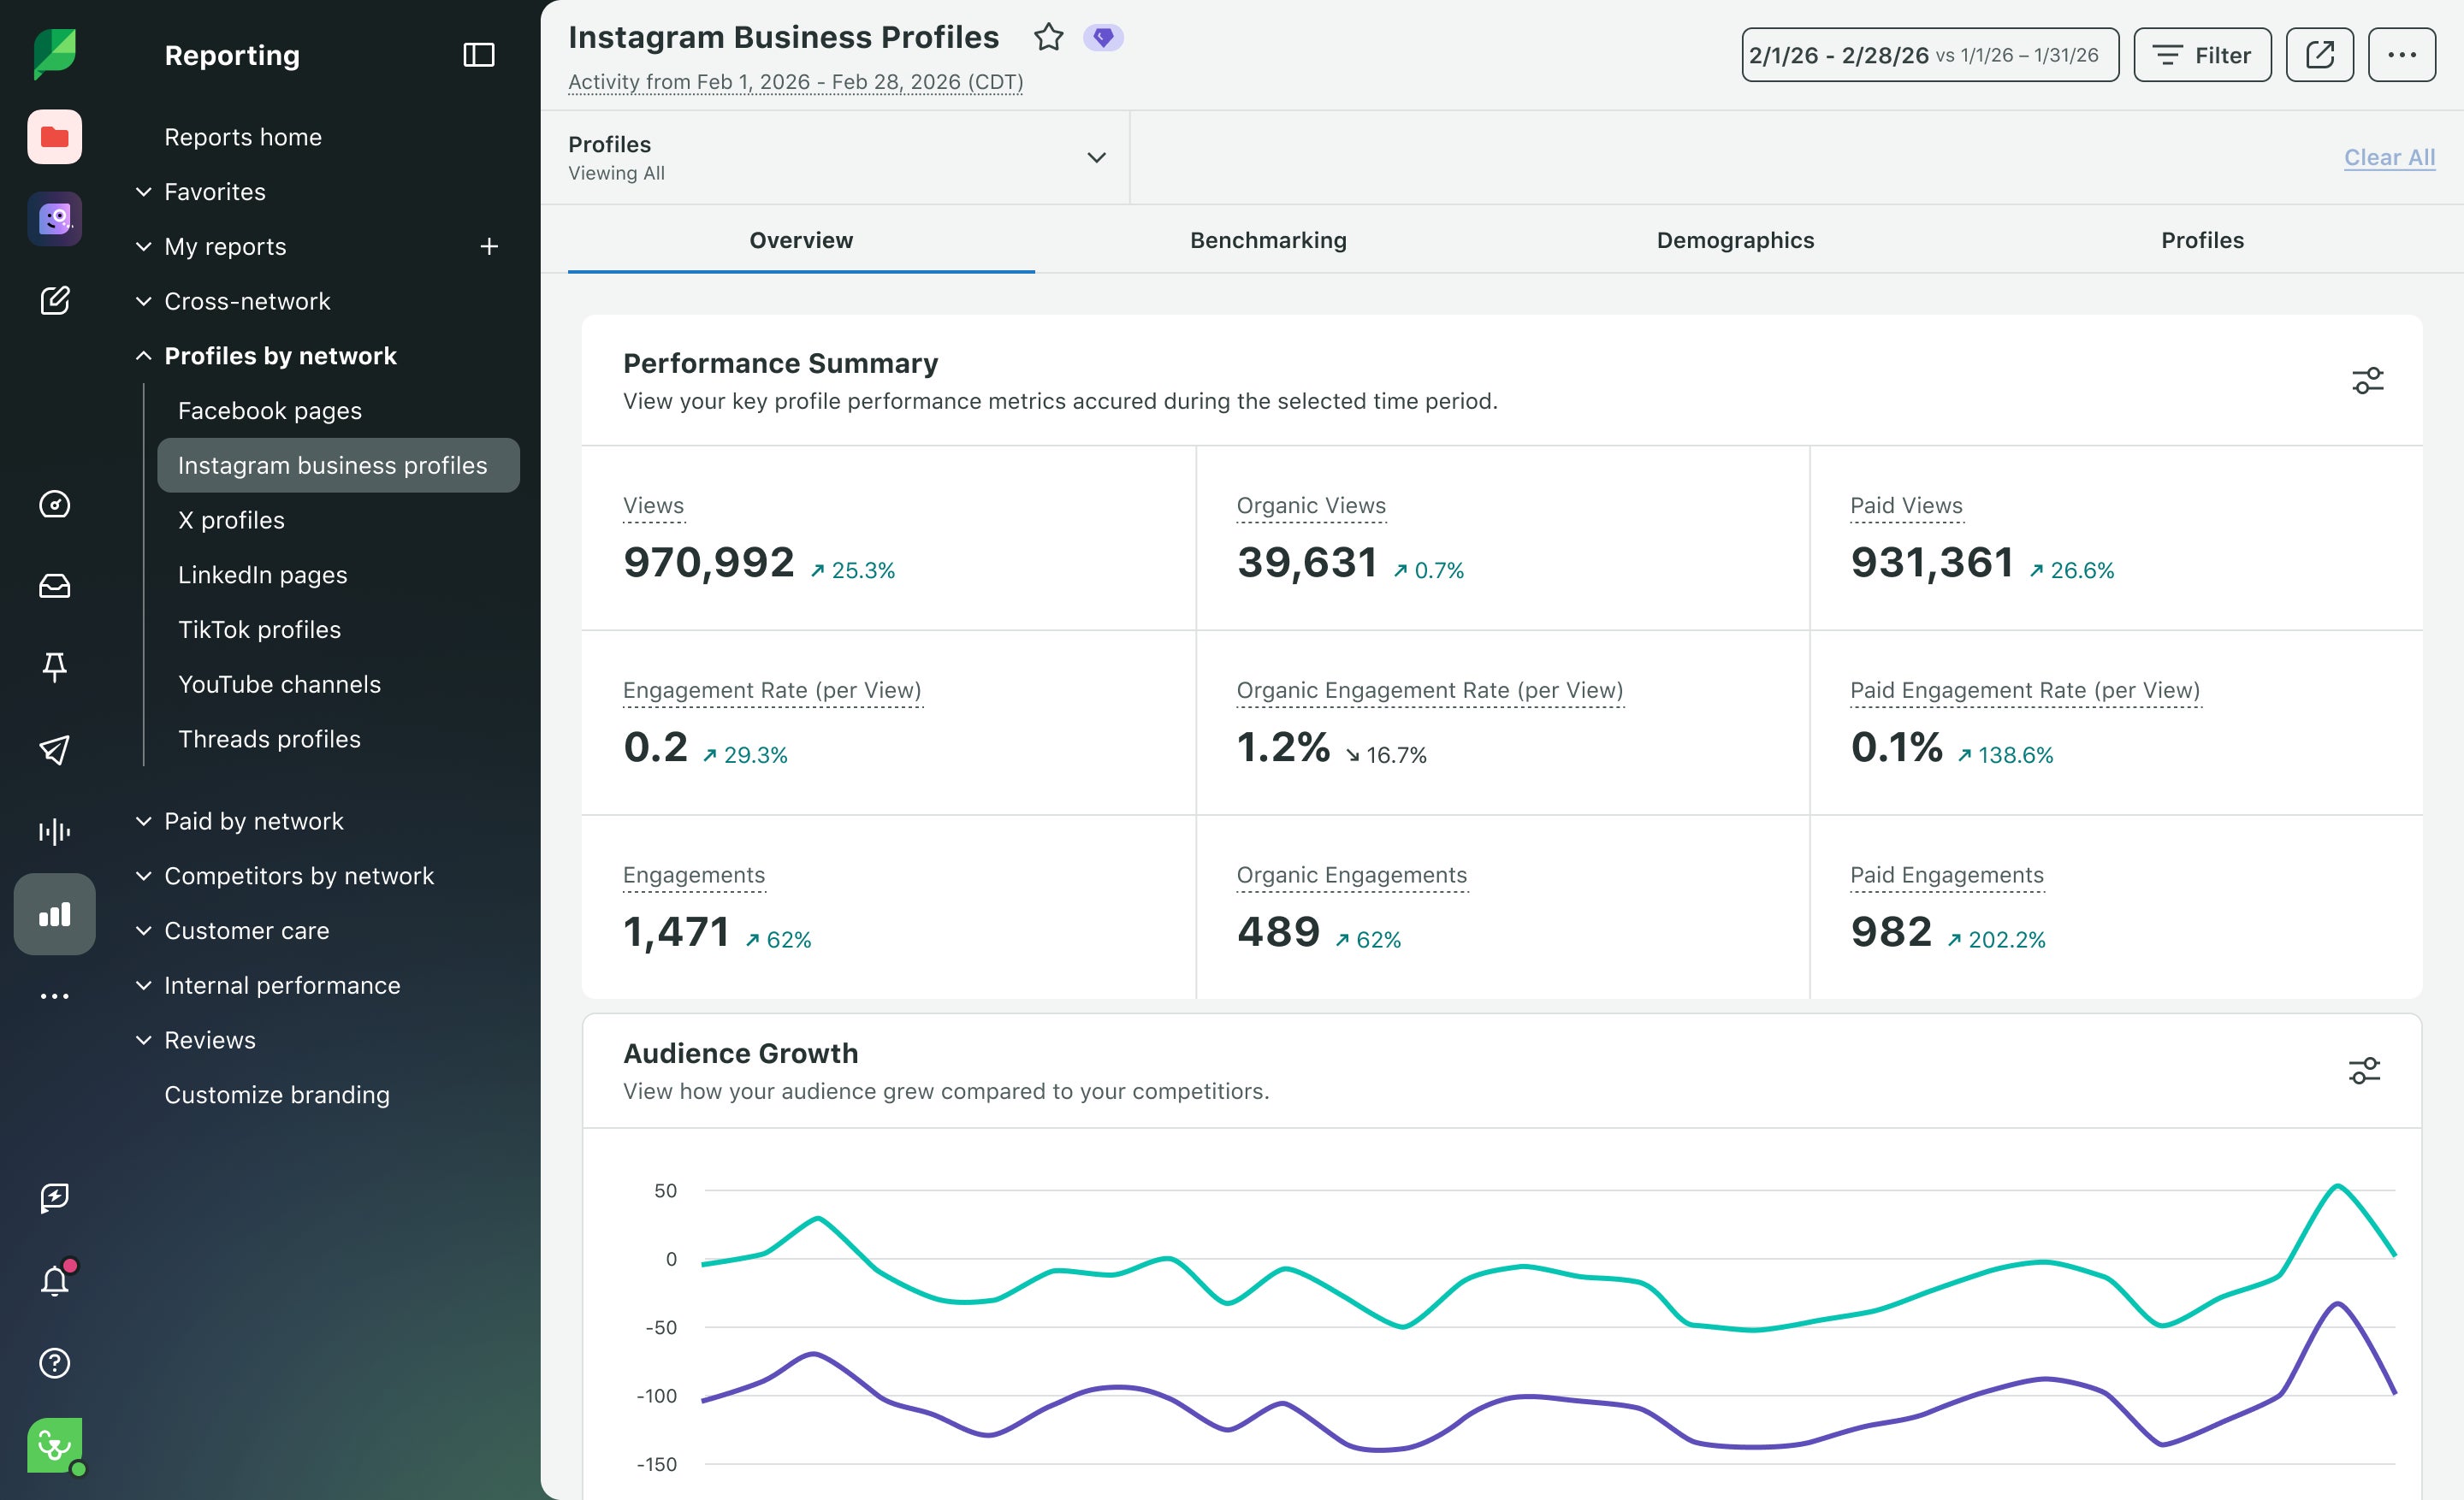Viewport: 2464px width, 1500px height.
Task: Expand the Favorites section
Action: pyautogui.click(x=214, y=192)
